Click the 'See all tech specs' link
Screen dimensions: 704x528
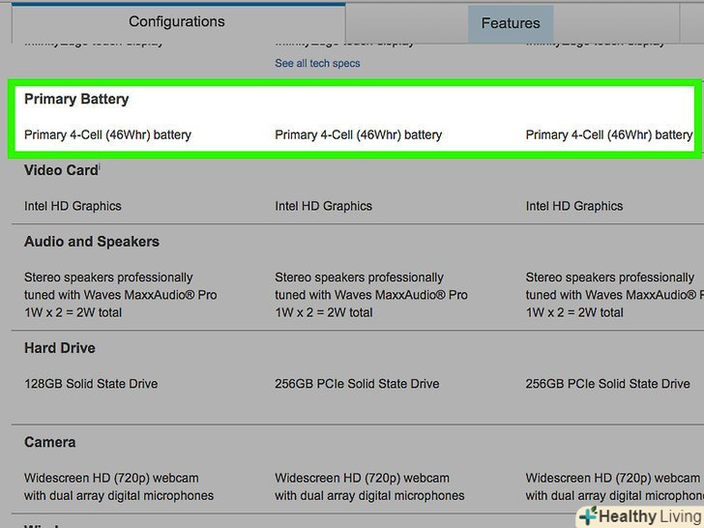click(317, 64)
